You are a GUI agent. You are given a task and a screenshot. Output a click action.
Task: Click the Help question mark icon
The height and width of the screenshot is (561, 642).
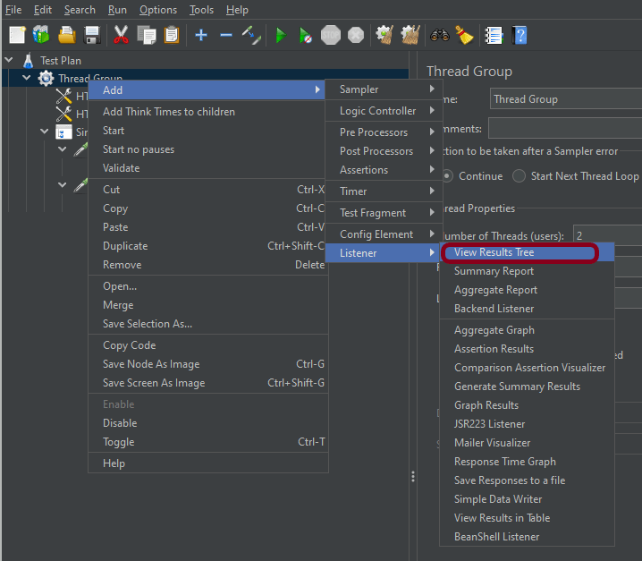click(x=520, y=36)
